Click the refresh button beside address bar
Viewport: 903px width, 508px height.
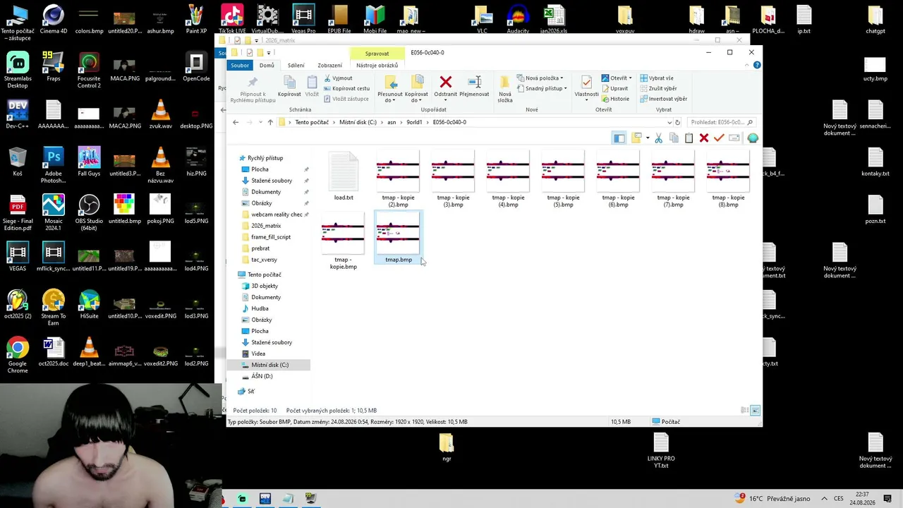[678, 122]
